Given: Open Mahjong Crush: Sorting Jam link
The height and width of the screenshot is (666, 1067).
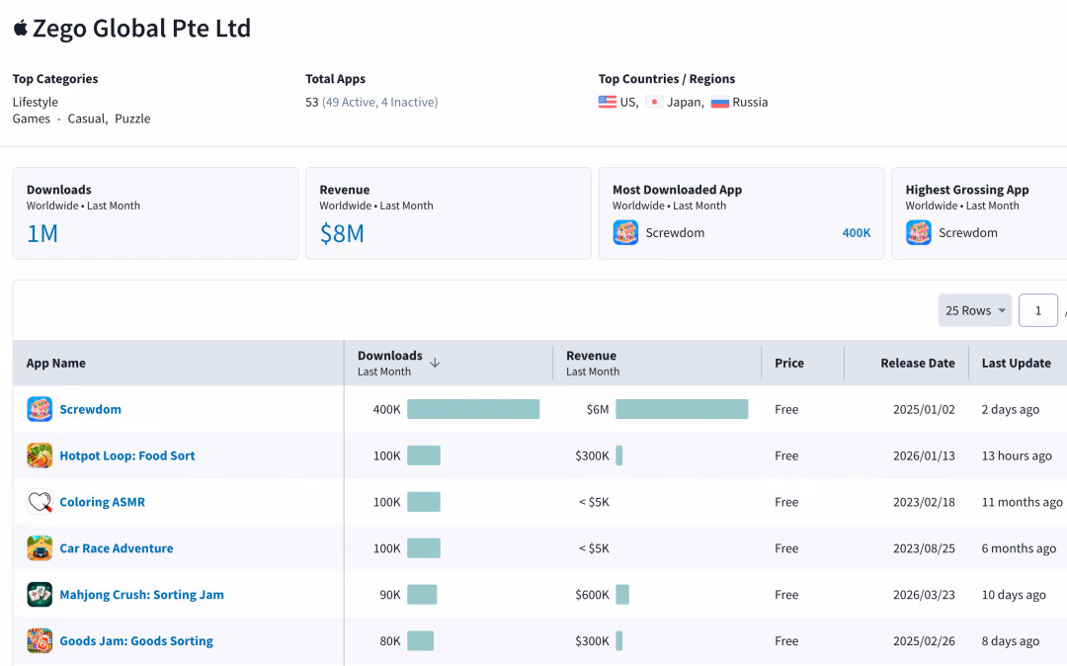Looking at the screenshot, I should click(x=141, y=595).
